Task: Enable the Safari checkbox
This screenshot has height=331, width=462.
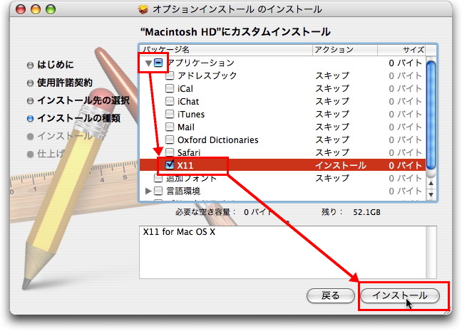Action: pyautogui.click(x=170, y=152)
